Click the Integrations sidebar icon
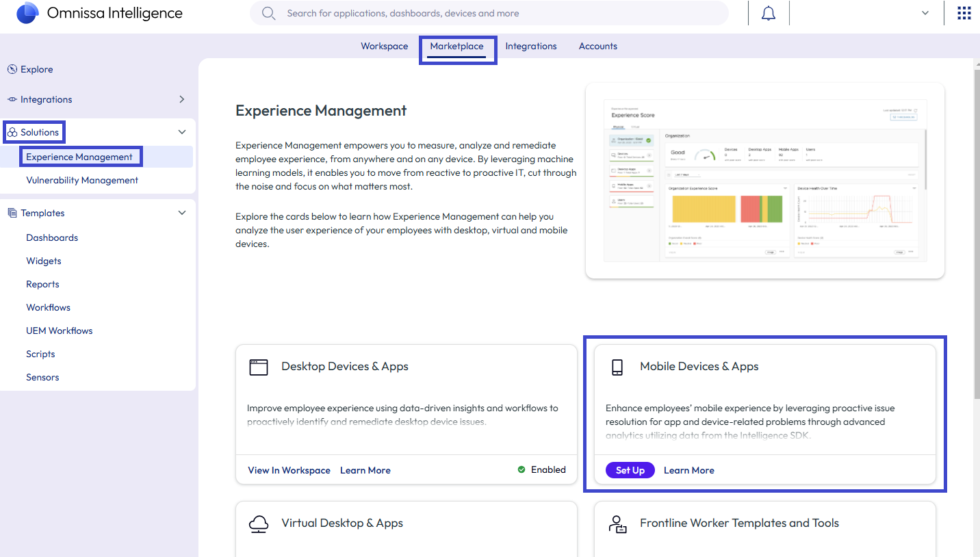Screen dimensions: 980x557 pos(12,99)
